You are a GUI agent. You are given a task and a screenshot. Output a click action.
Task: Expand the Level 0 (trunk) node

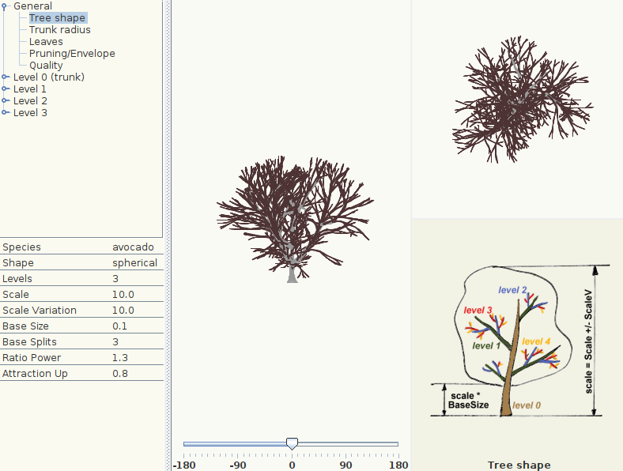(x=4, y=77)
